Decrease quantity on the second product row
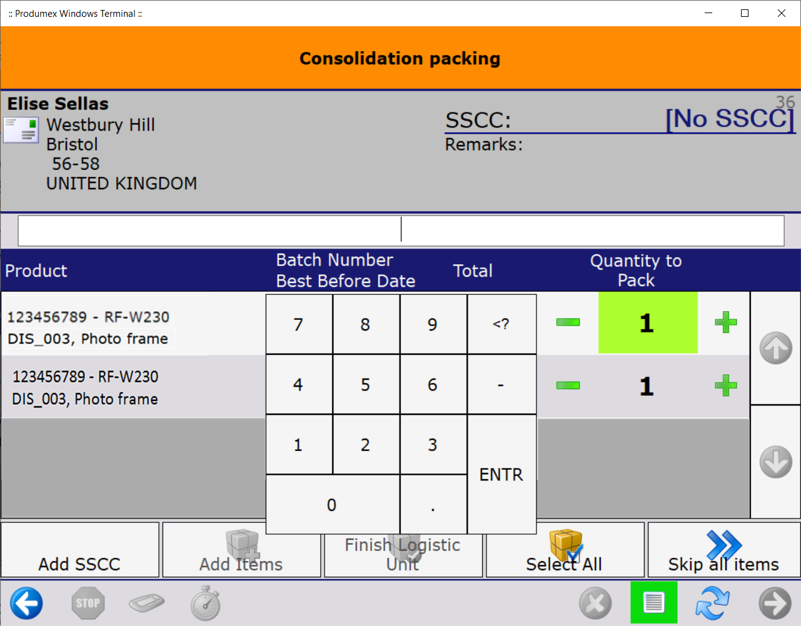The width and height of the screenshot is (801, 626). (x=568, y=385)
